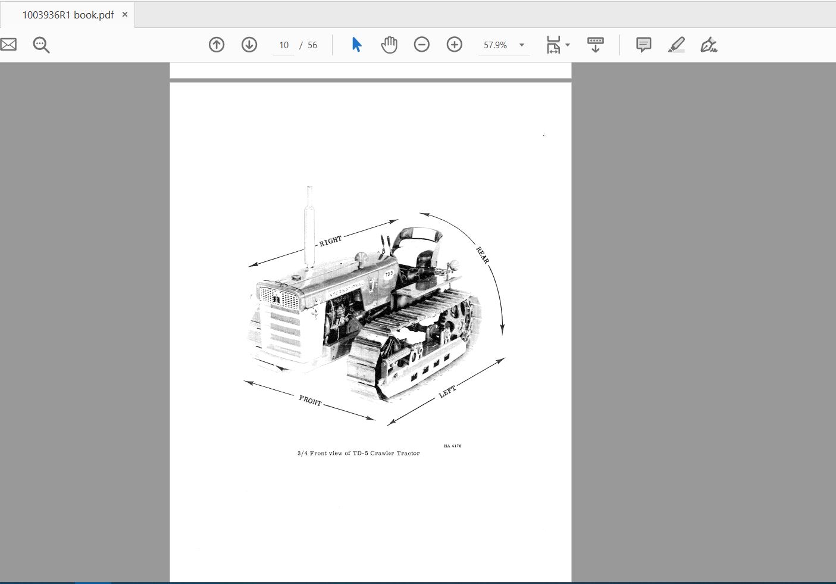
Task: Click the fit page width icon
Action: click(553, 45)
